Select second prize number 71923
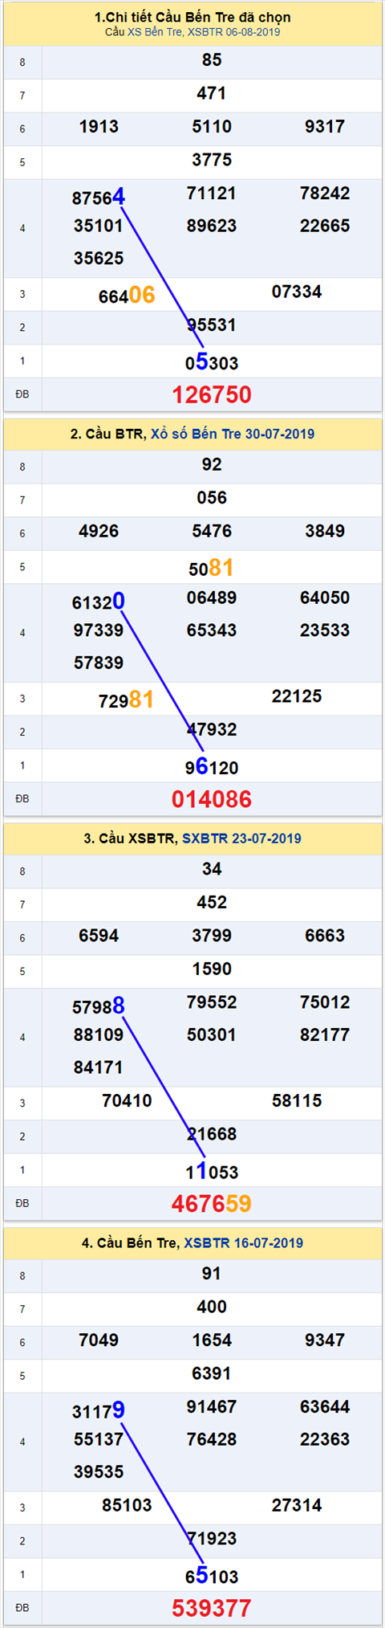This screenshot has width=385, height=1628. point(212,1539)
